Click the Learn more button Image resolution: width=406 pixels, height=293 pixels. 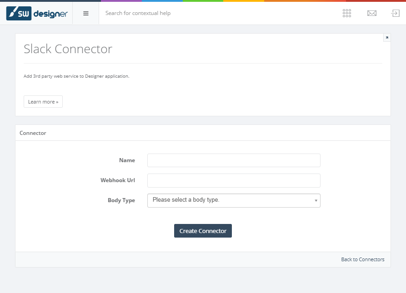pyautogui.click(x=43, y=102)
